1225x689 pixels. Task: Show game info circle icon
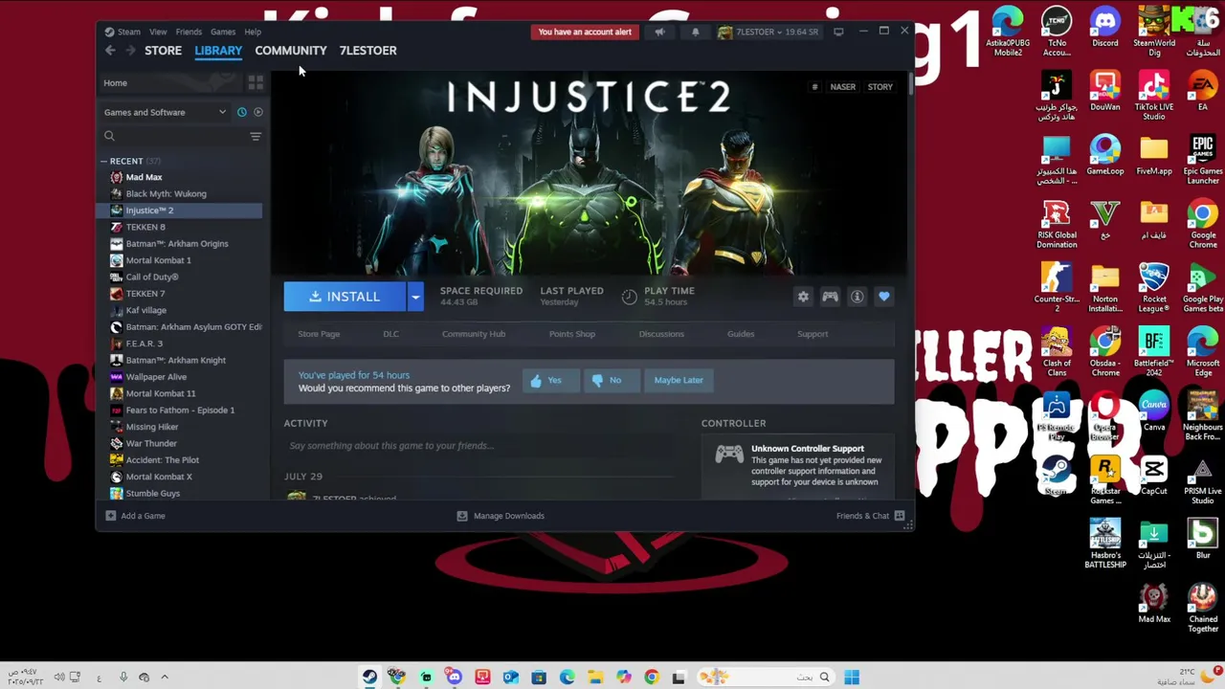tap(857, 297)
